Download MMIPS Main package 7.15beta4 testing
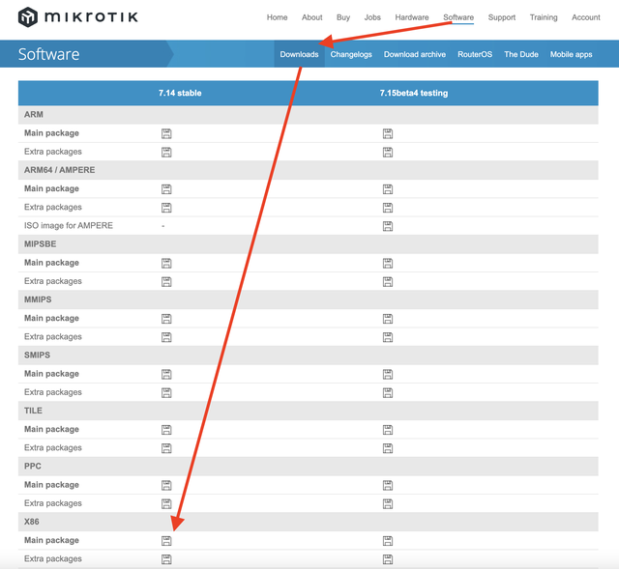Screen dimensions: 619x569 388,319
